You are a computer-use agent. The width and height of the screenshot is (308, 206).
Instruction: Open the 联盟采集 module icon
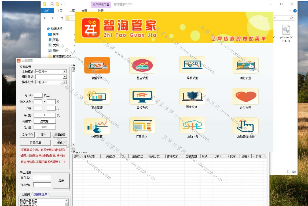tap(97, 65)
